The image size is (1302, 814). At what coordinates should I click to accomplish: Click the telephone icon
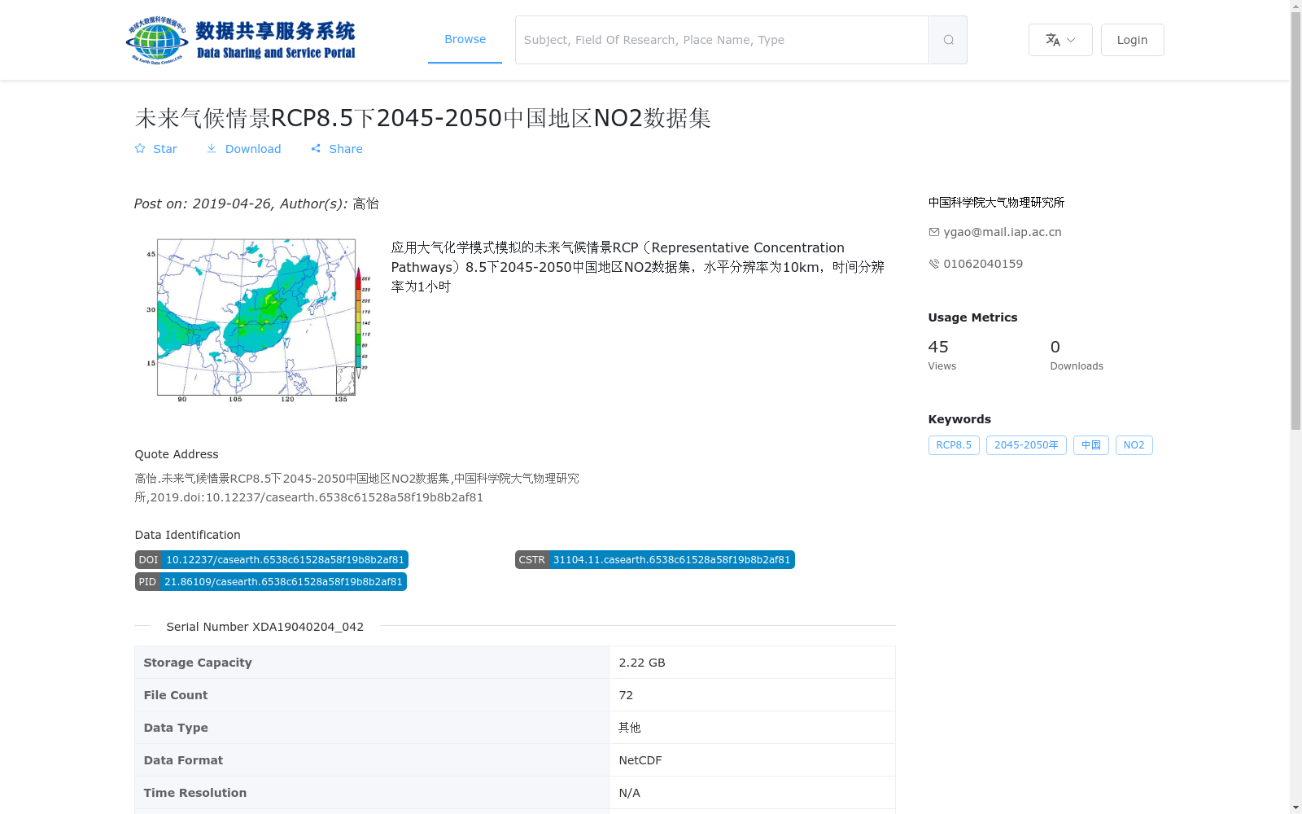[x=933, y=264]
